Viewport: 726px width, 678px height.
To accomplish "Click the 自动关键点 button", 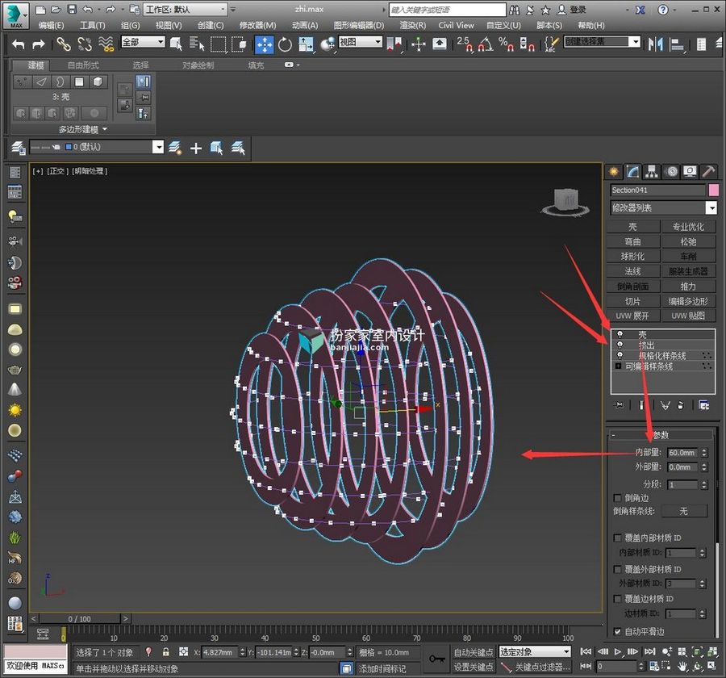I will pos(474,652).
